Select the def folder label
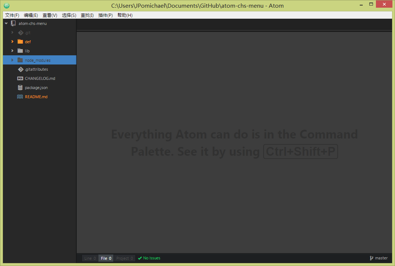This screenshot has width=395, height=266. pos(28,42)
